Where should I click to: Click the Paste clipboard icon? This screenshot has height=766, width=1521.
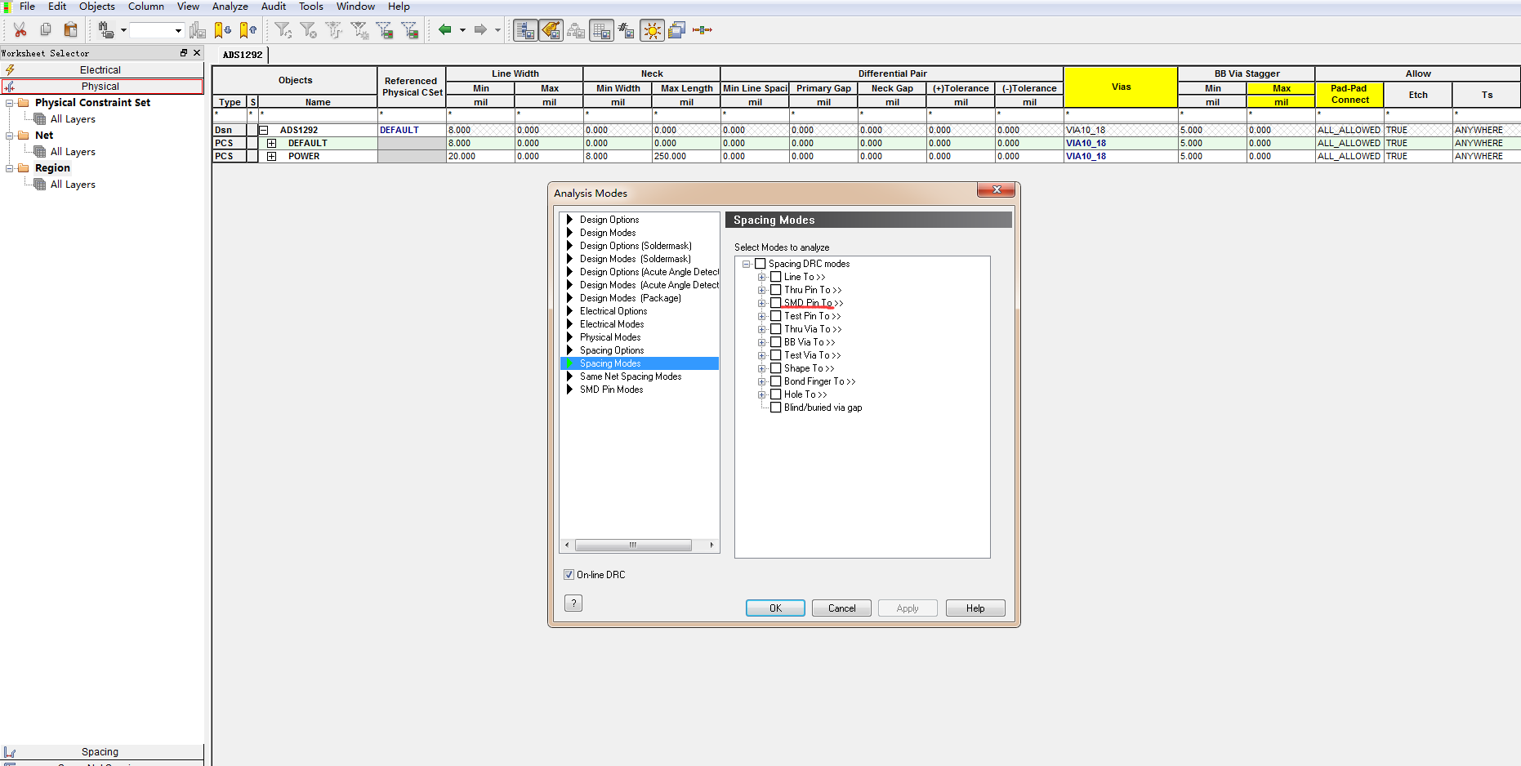(x=71, y=29)
